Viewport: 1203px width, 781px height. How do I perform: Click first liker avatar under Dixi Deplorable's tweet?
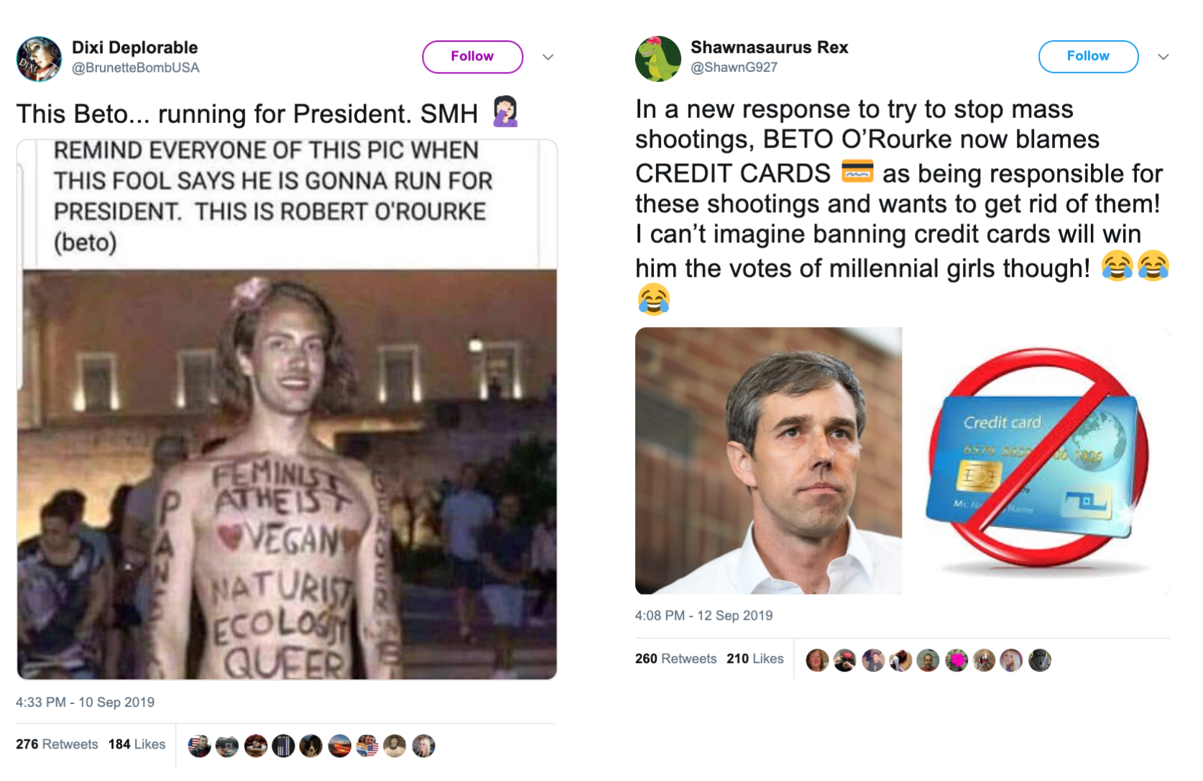199,746
